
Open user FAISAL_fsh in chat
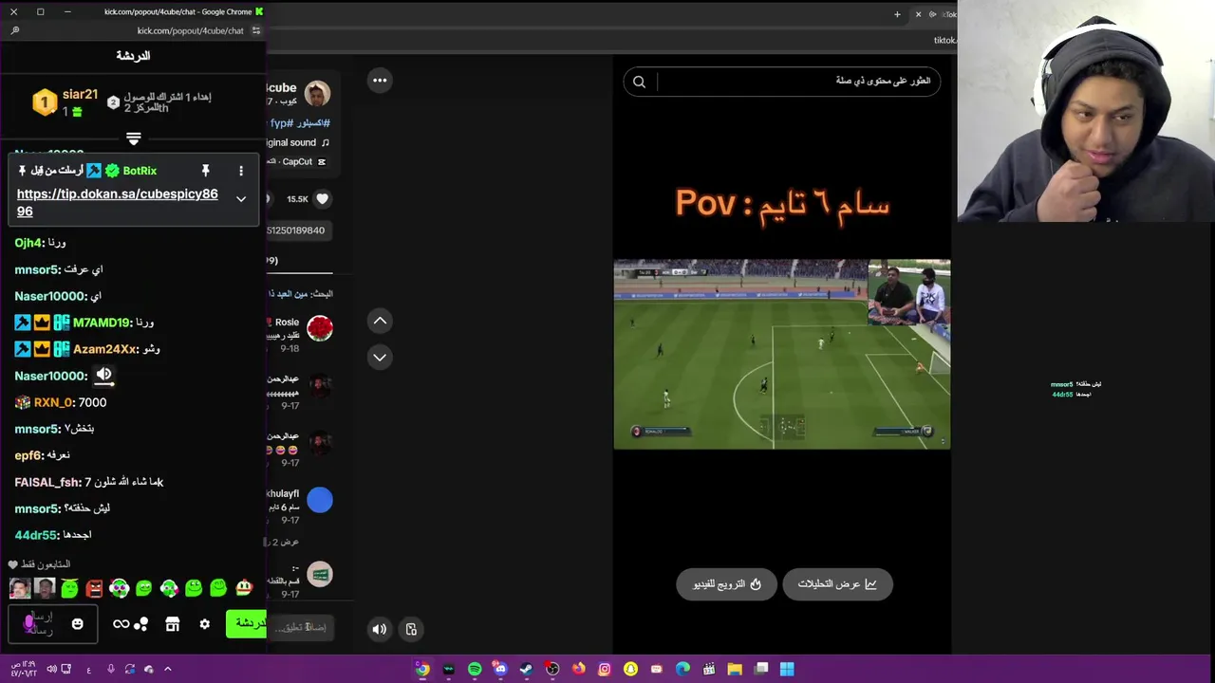point(47,482)
